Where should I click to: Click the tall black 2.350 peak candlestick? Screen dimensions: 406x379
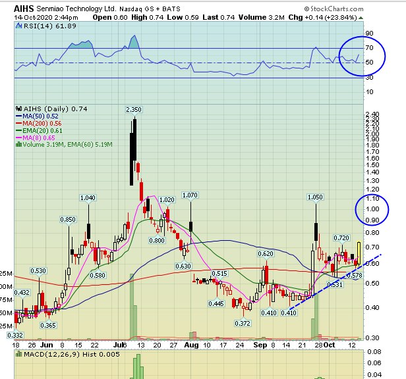tap(134, 139)
